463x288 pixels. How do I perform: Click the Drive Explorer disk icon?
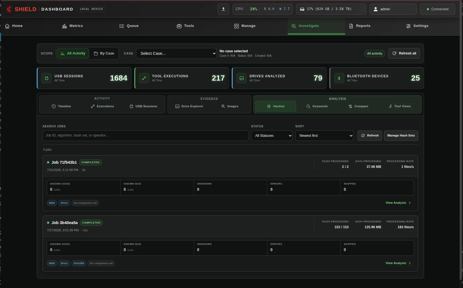tap(177, 106)
